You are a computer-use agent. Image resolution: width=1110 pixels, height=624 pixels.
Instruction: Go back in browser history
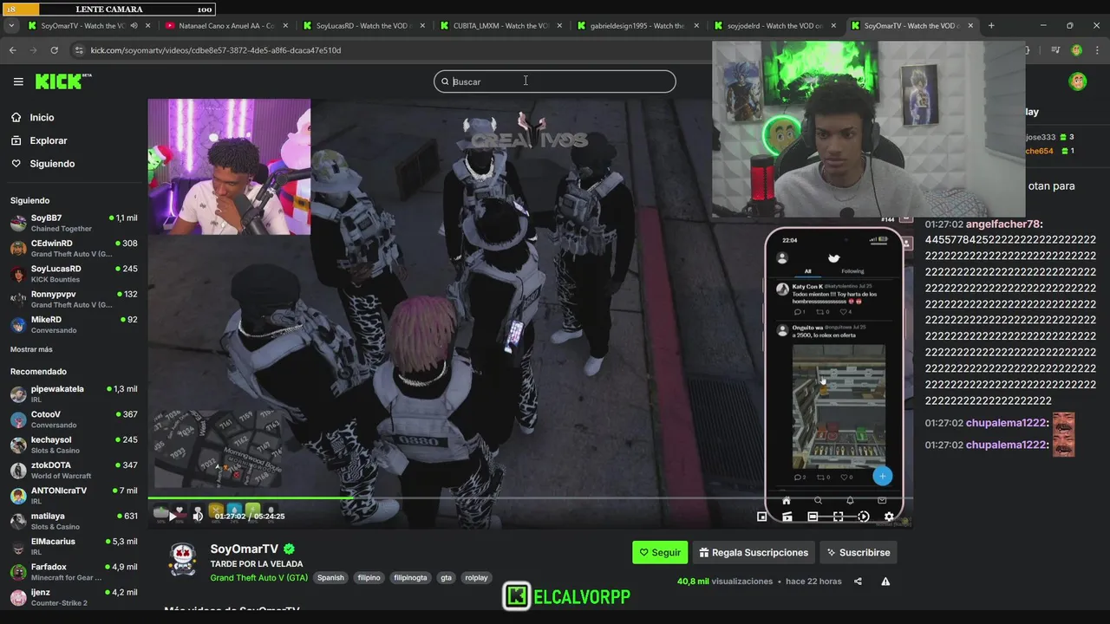click(12, 50)
